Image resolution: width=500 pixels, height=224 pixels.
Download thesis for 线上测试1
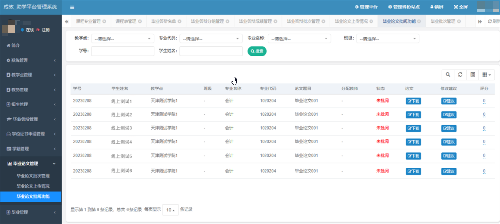click(x=413, y=101)
